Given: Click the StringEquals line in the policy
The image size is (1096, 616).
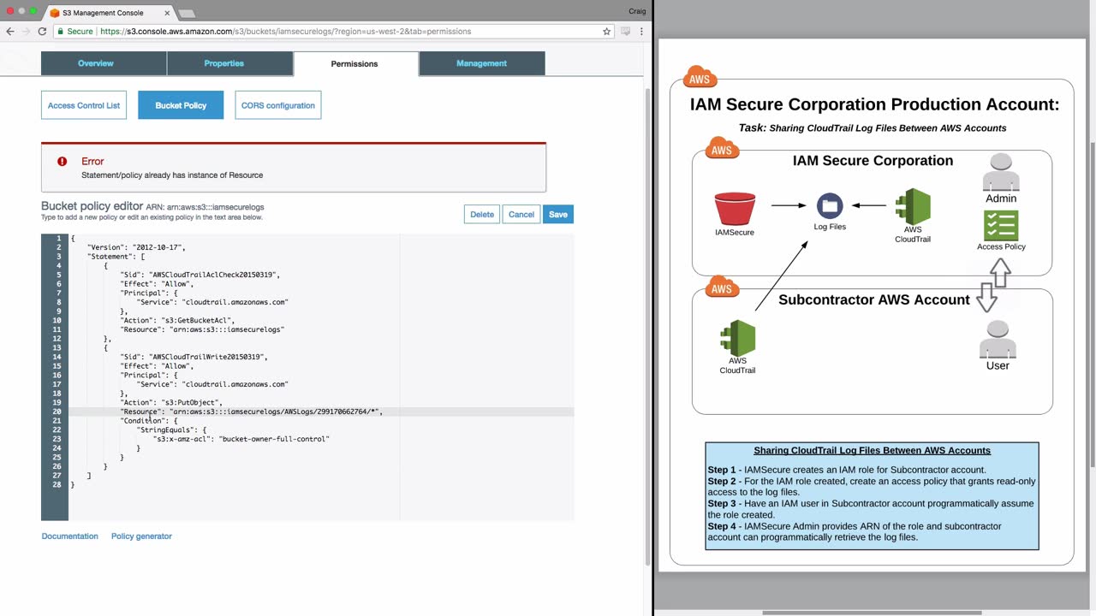Looking at the screenshot, I should pyautogui.click(x=172, y=429).
